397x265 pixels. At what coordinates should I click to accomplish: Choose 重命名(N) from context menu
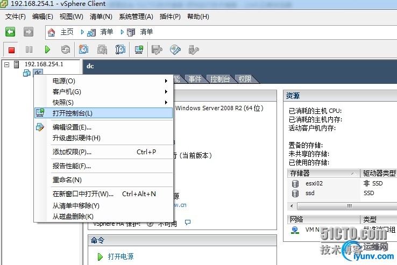point(104,180)
